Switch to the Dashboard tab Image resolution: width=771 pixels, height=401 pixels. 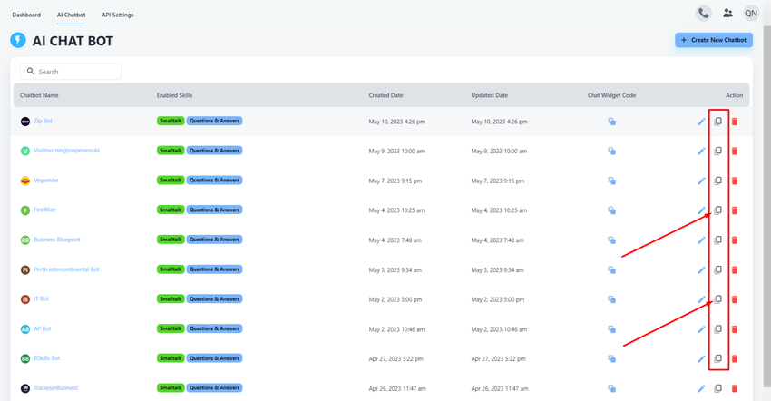pos(26,15)
